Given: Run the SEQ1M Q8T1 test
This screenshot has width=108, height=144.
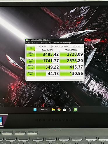Looking at the screenshot, I should point(31,54).
